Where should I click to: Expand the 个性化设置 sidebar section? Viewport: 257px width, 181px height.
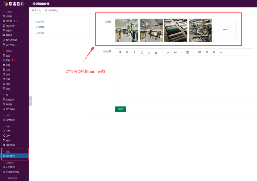[x=11, y=178]
